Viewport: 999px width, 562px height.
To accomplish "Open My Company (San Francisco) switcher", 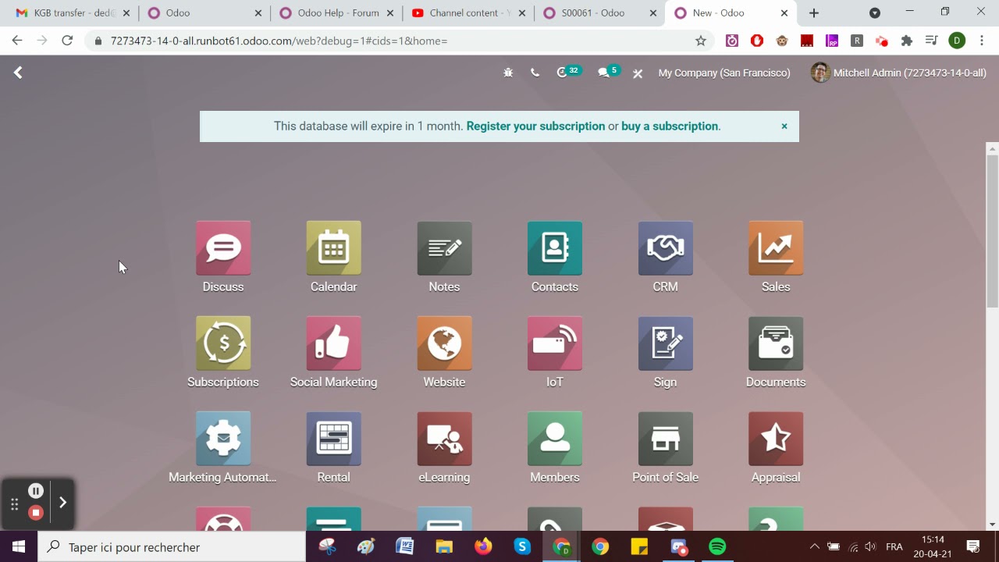I will (724, 73).
